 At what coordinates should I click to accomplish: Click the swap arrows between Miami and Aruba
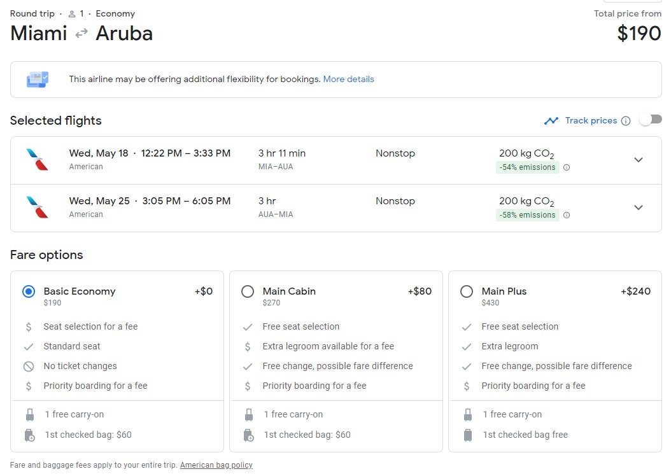(x=81, y=33)
